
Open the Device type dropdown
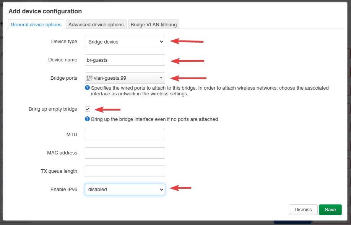click(x=125, y=42)
